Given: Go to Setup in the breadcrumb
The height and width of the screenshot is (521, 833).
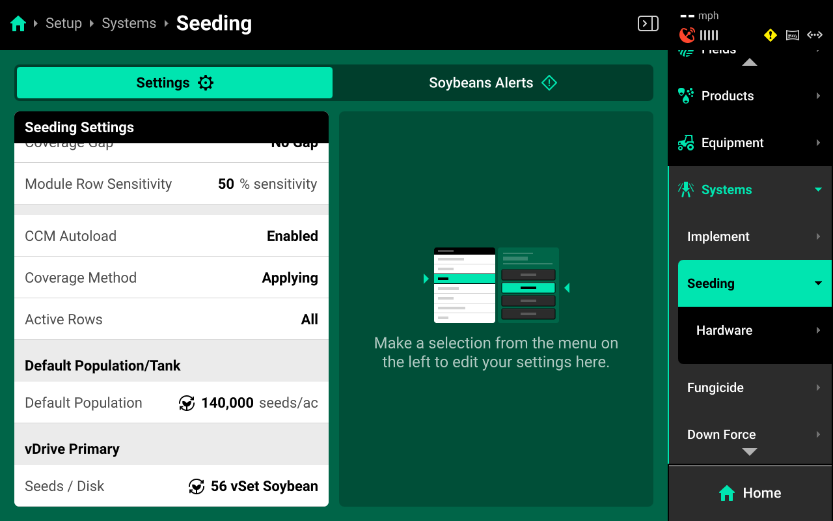Looking at the screenshot, I should point(64,23).
